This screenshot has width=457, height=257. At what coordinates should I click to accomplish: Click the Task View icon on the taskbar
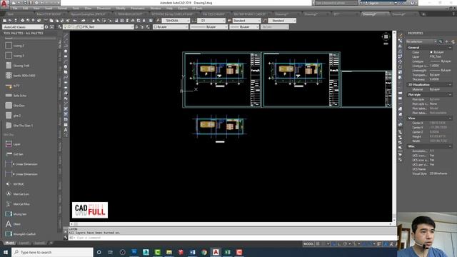(x=111, y=252)
